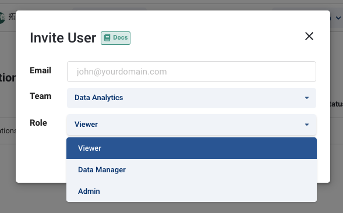343x213 pixels.
Task: Click the Invite User heading text
Action: (x=63, y=38)
